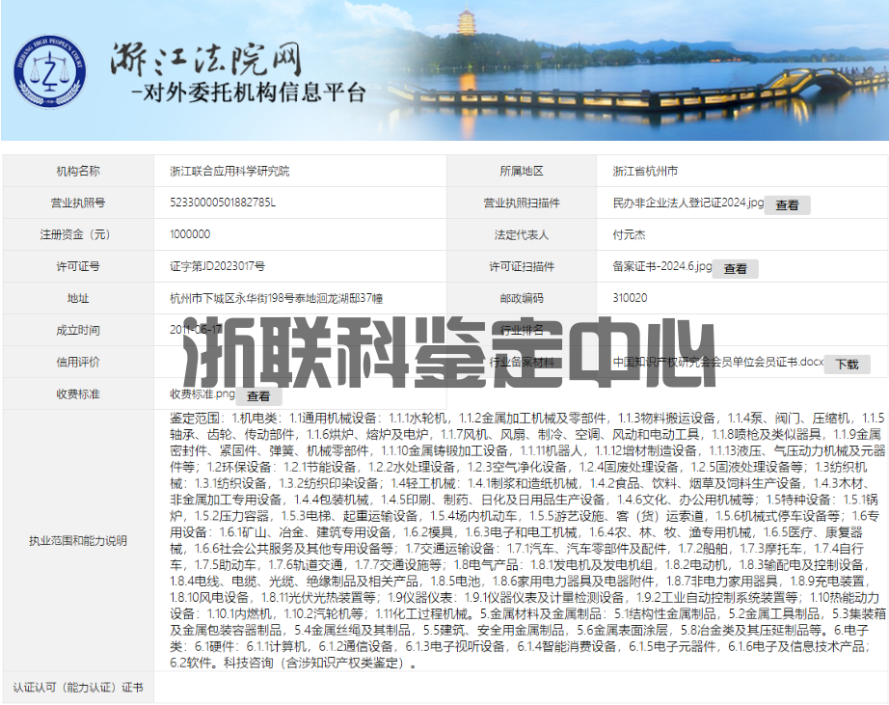Image resolution: width=889 pixels, height=705 pixels.
Task: Download the 会员单位会员证书.docx file
Action: [x=847, y=365]
